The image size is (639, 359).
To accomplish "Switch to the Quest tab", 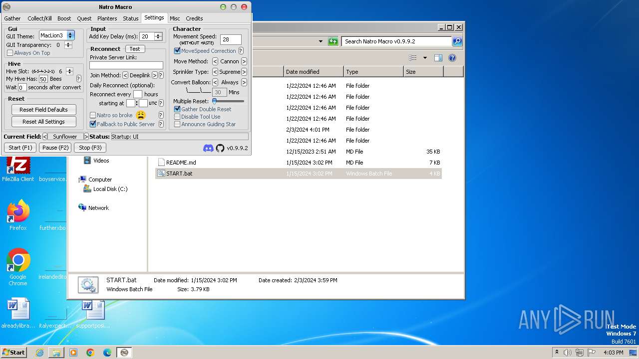I will coord(84,18).
